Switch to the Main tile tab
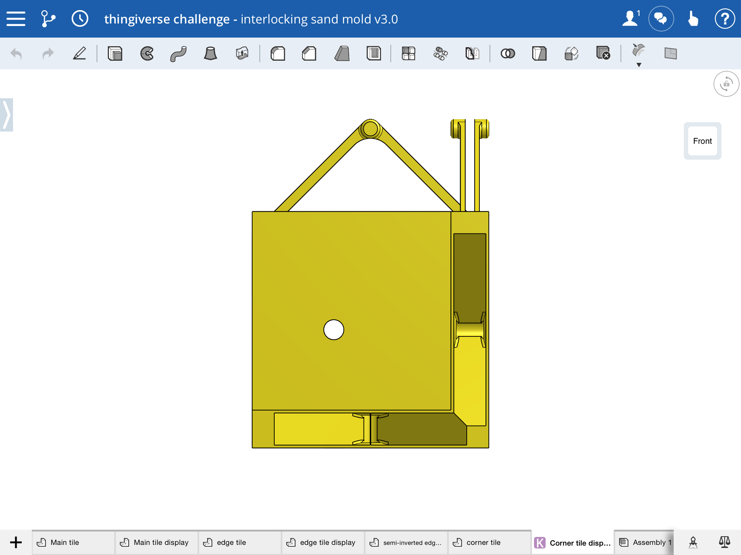The image size is (741, 555). coord(73,542)
